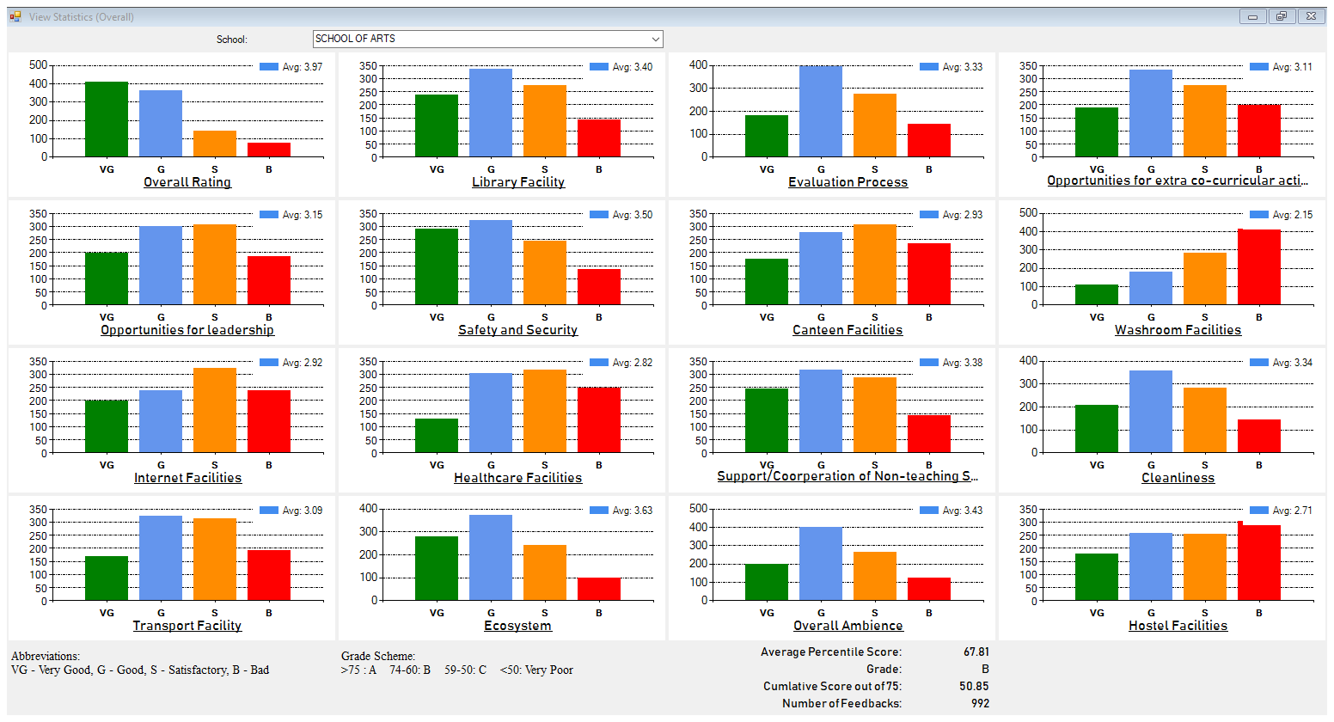Viewport: 1334px width, 722px height.
Task: Click the Transport Facility chart title
Action: click(x=187, y=626)
